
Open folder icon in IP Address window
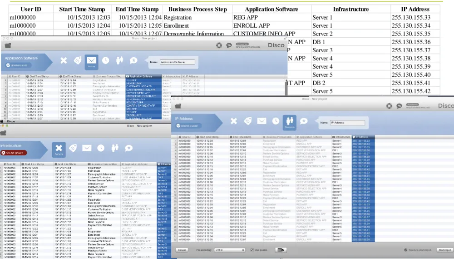tap(178, 106)
